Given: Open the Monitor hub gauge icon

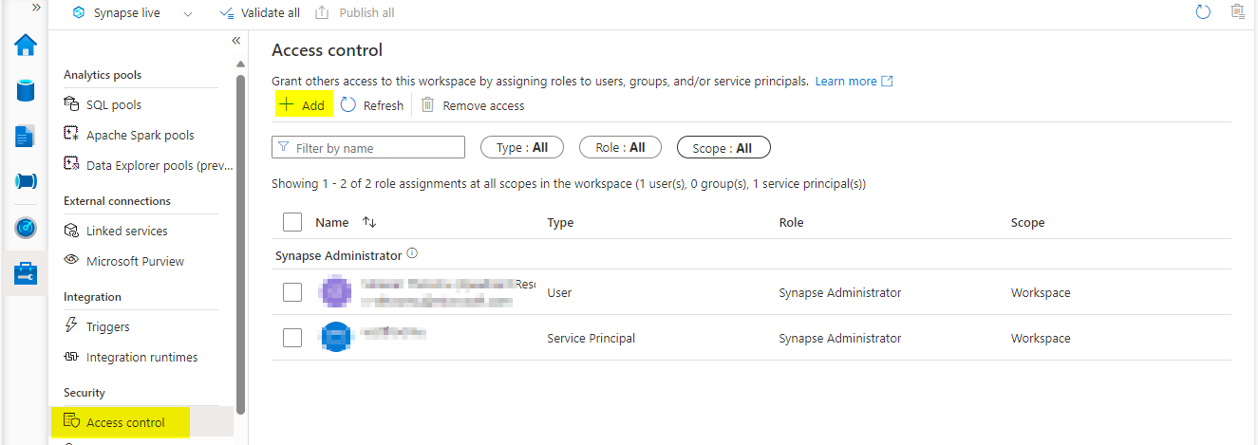Looking at the screenshot, I should (x=26, y=228).
